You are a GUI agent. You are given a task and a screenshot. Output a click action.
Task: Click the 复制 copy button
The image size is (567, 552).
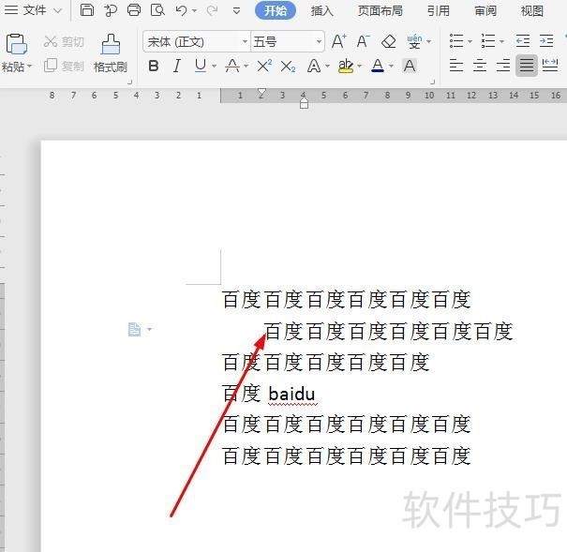(64, 66)
